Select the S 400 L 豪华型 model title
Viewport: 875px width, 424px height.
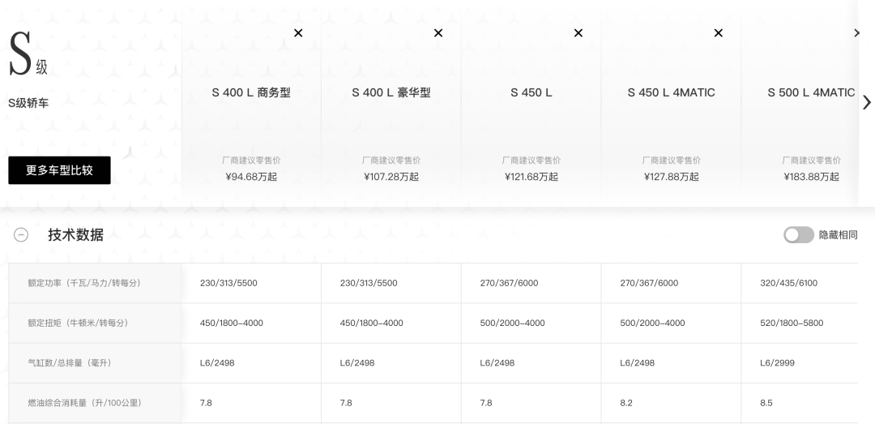[391, 92]
